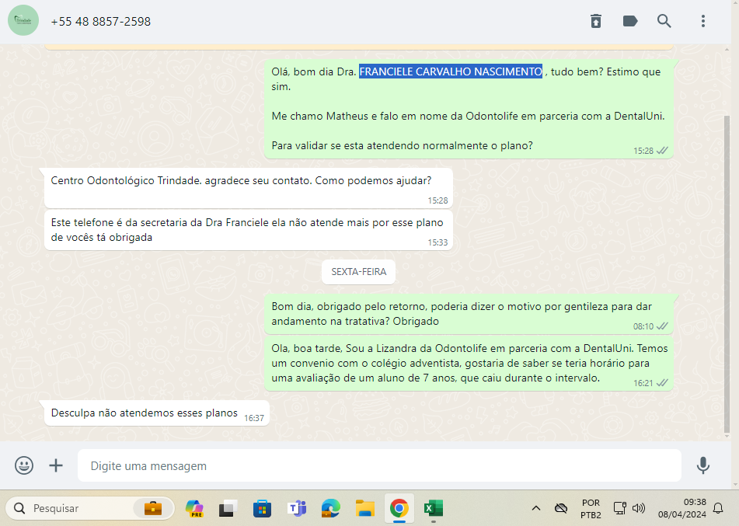
Task: Switch to Google Chrome in the taskbar
Action: [399, 509]
